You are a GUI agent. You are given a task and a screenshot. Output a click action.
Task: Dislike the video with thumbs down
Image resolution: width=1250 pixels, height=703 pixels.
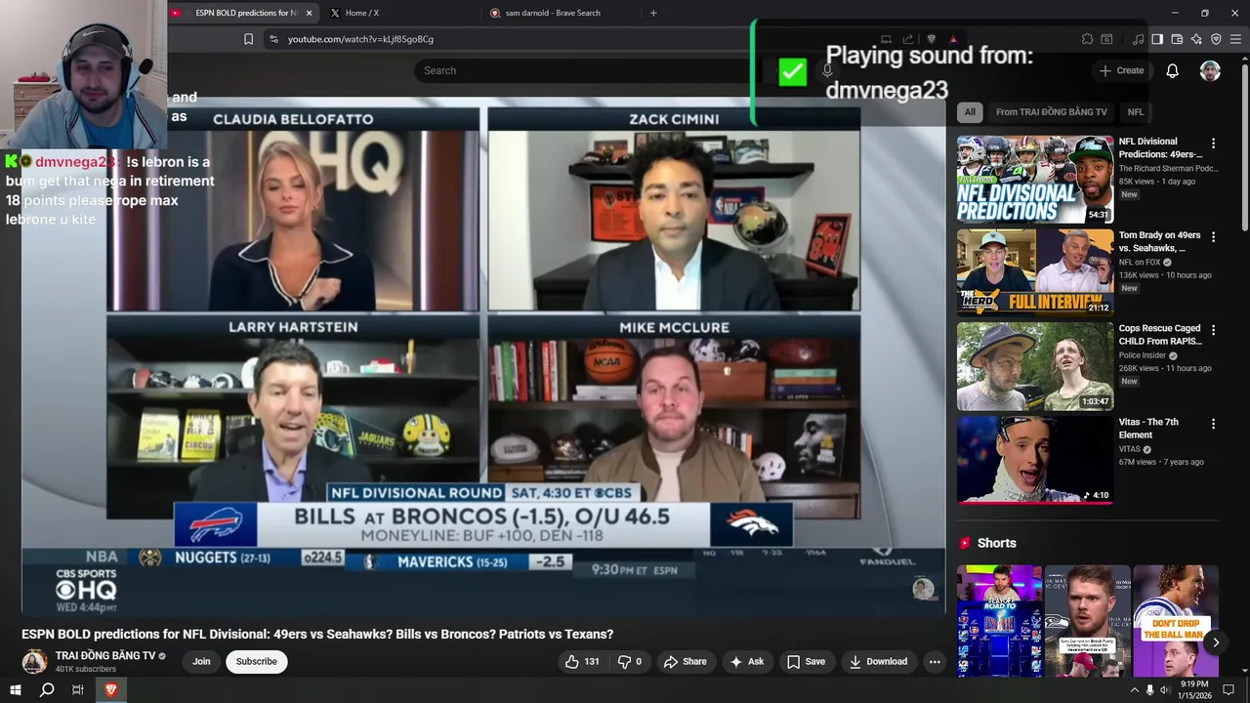(x=630, y=661)
